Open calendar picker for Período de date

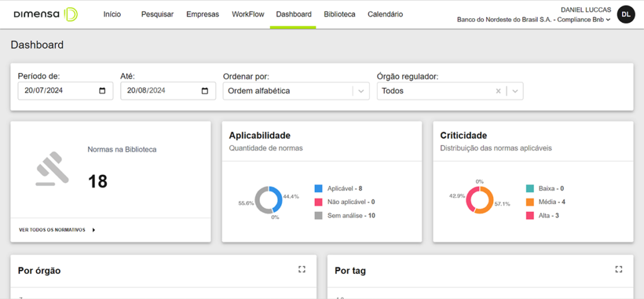tap(103, 91)
